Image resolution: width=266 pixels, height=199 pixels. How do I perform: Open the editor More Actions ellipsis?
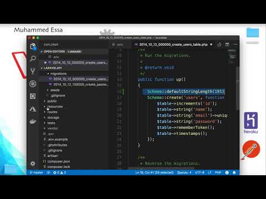click(x=235, y=44)
